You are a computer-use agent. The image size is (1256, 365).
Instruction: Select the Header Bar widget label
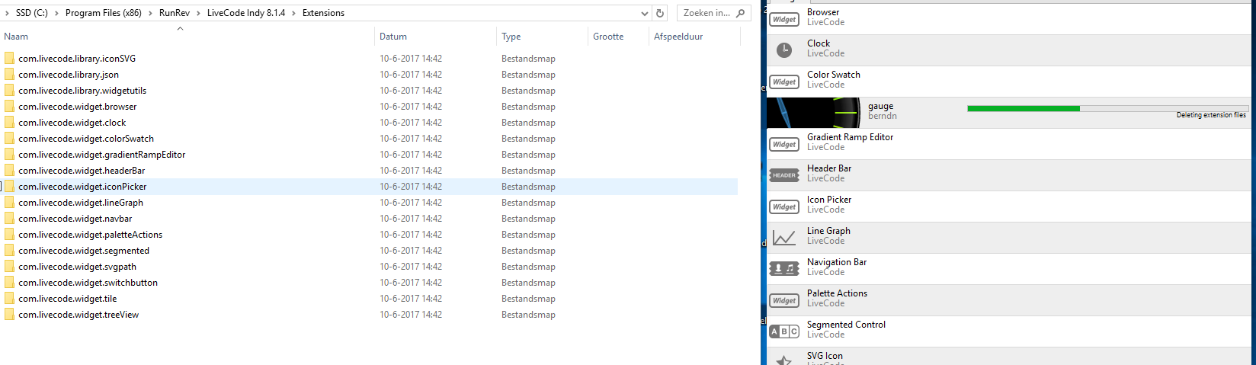pyautogui.click(x=829, y=168)
